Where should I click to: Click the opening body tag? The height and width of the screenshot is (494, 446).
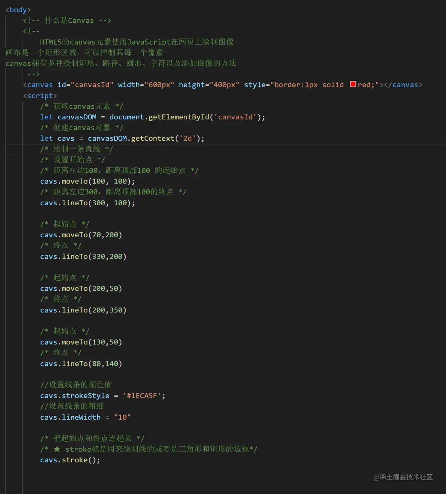point(18,10)
